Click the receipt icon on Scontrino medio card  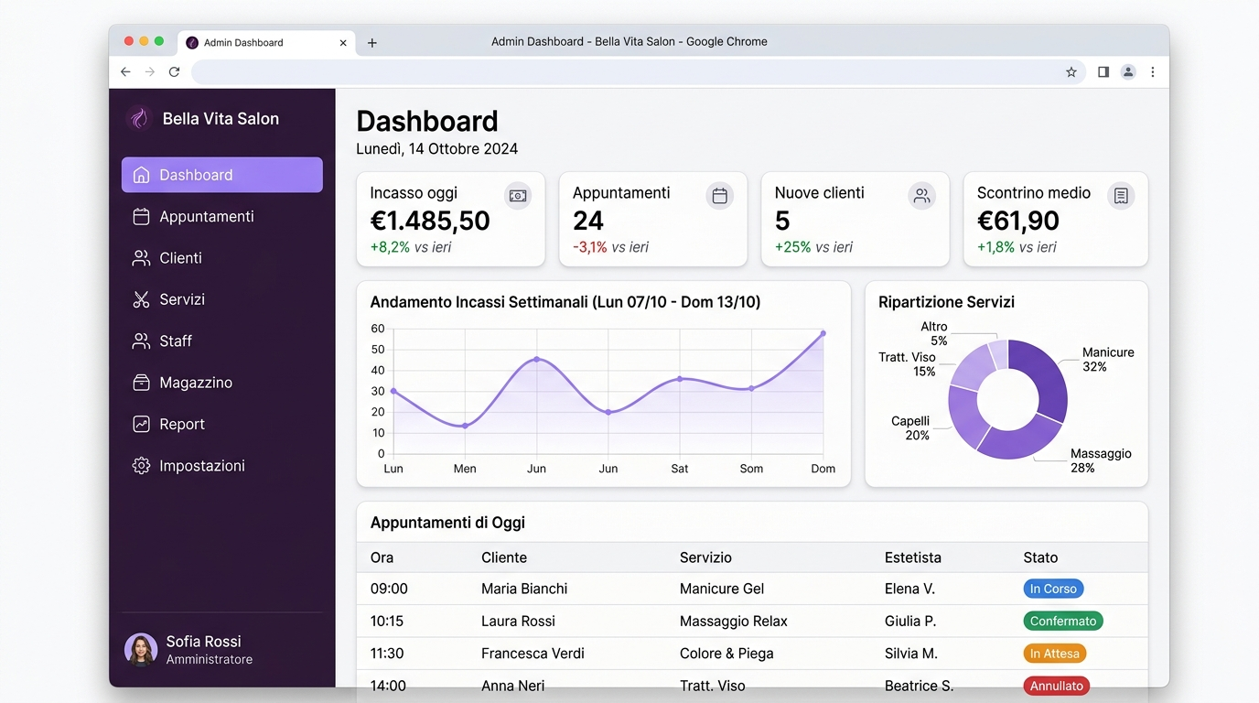pyautogui.click(x=1121, y=196)
